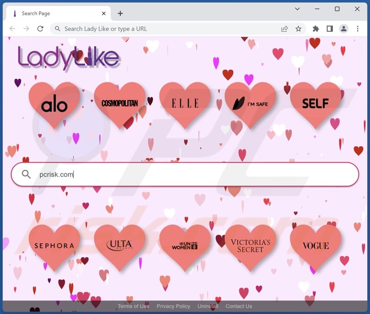
Task: Reload the page
Action: pyautogui.click(x=40, y=29)
